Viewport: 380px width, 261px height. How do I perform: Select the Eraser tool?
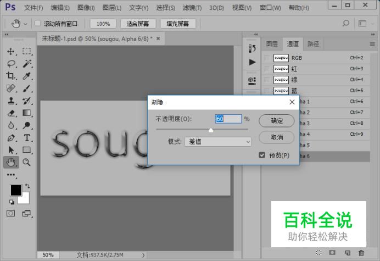pyautogui.click(x=11, y=113)
